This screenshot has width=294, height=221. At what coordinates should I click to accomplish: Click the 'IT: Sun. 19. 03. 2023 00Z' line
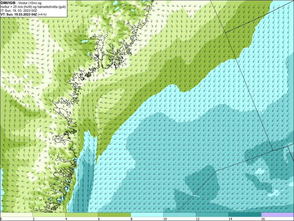[19, 11]
